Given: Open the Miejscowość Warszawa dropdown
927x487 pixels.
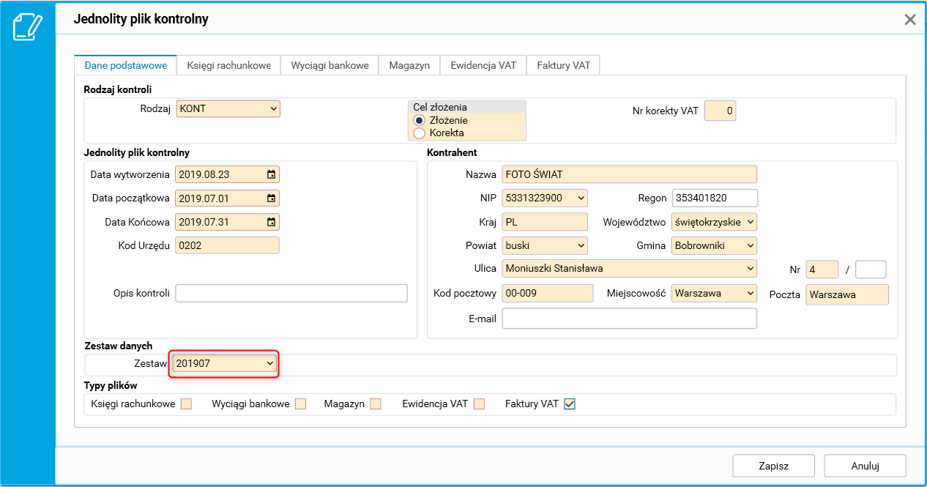Looking at the screenshot, I should 714,293.
